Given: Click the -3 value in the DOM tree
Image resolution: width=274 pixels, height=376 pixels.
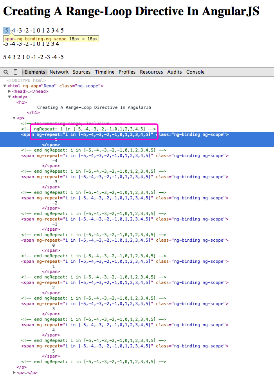Looking at the screenshot, I should [55, 182].
